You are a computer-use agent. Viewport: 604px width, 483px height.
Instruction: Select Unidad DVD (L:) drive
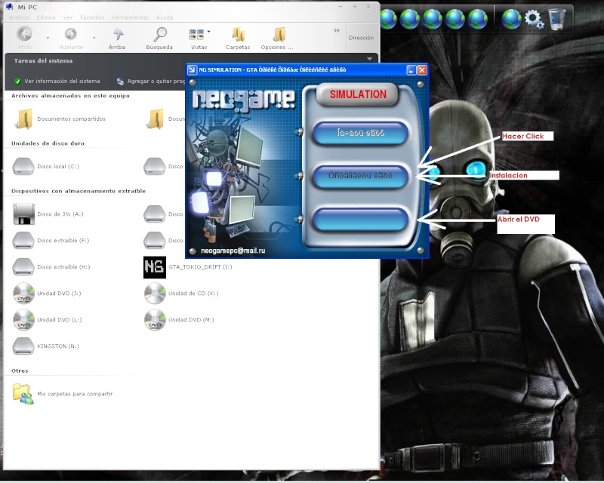pyautogui.click(x=48, y=320)
